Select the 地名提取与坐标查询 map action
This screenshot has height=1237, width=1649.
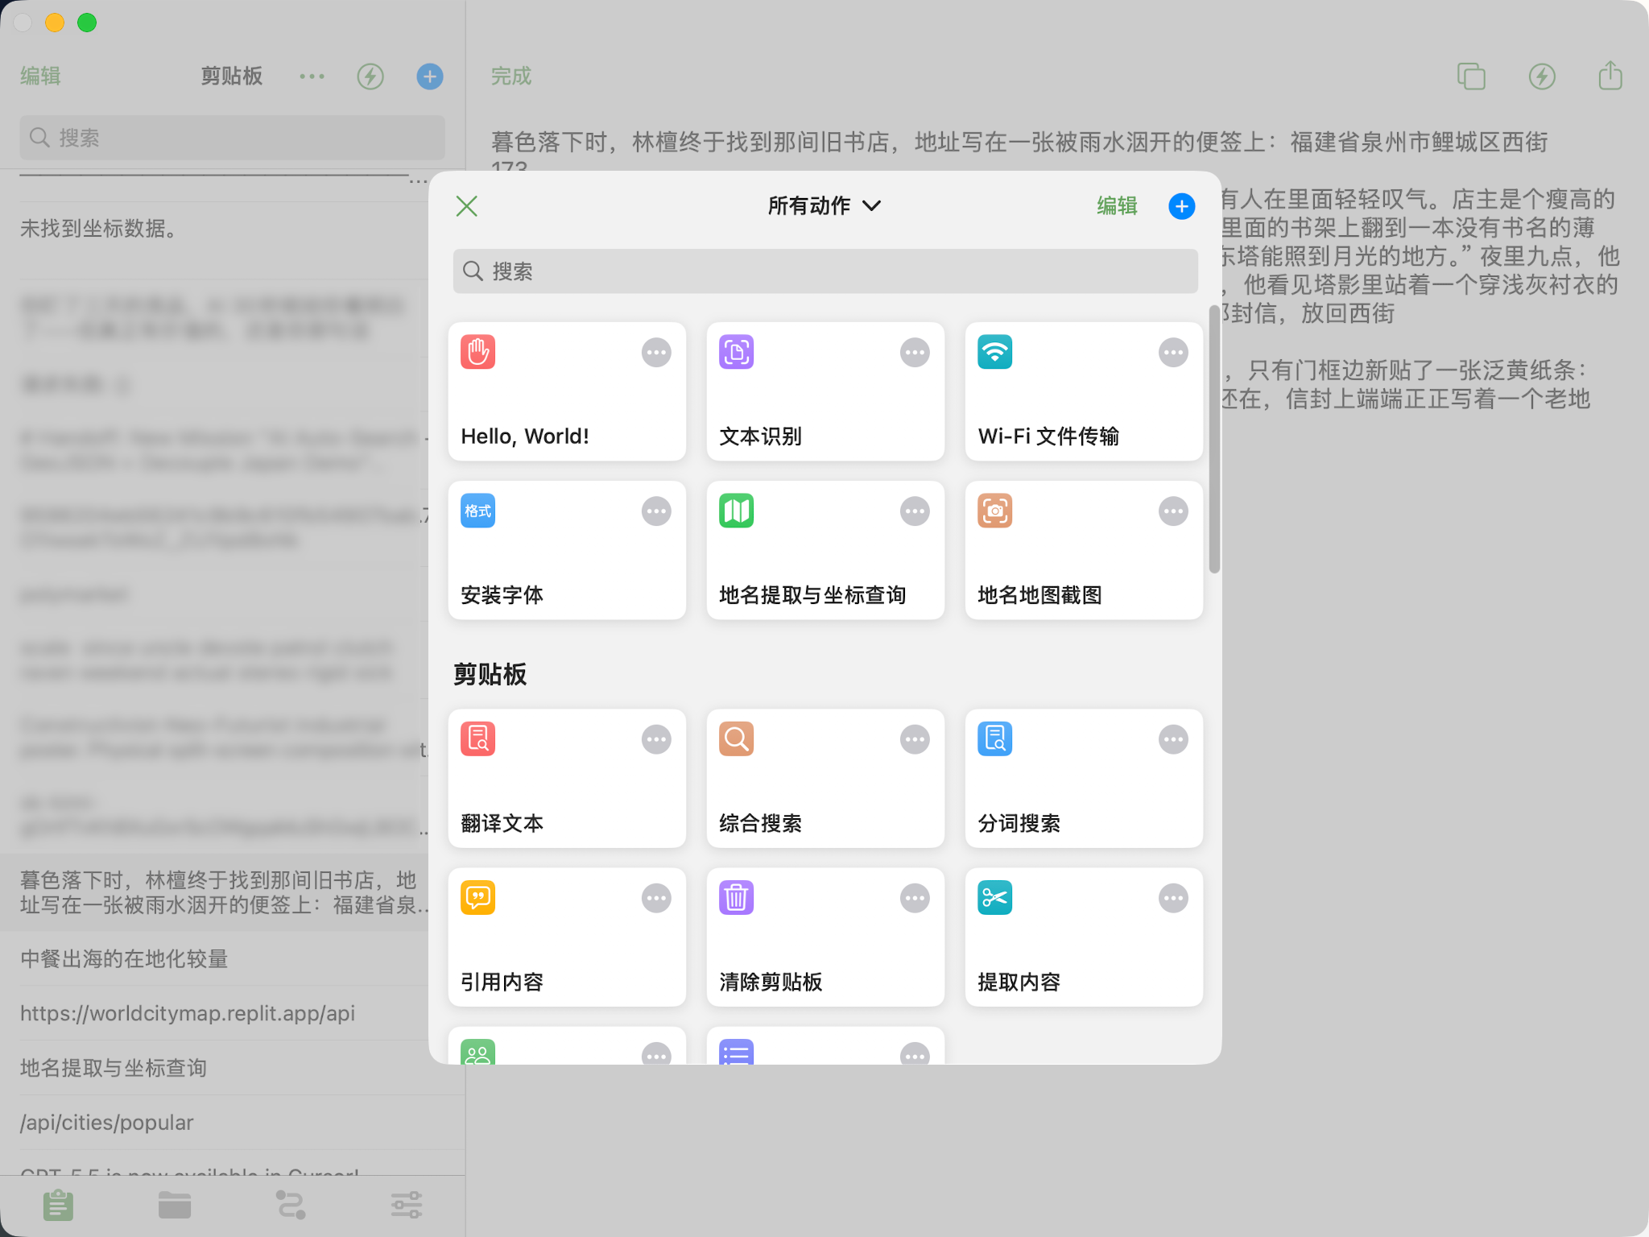[824, 551]
